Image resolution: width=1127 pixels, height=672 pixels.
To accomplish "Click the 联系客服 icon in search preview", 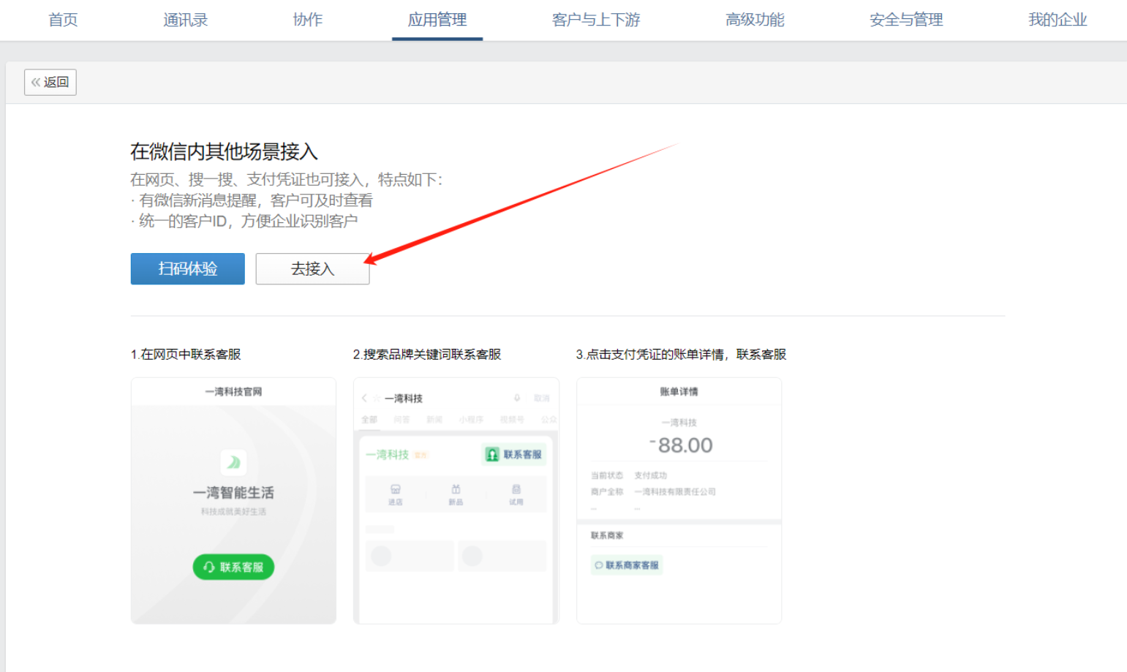I will (514, 454).
